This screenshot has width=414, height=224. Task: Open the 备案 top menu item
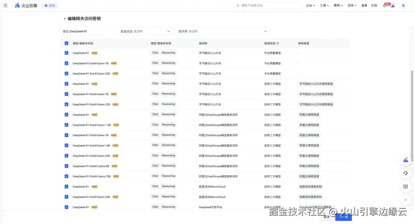pyautogui.click(x=364, y=5)
